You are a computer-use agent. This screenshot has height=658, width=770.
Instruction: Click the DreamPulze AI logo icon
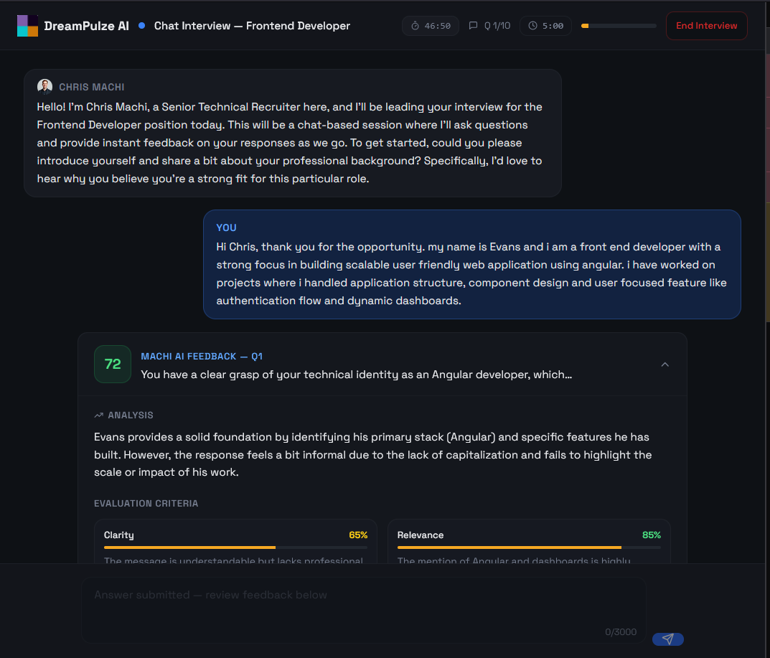pos(27,26)
